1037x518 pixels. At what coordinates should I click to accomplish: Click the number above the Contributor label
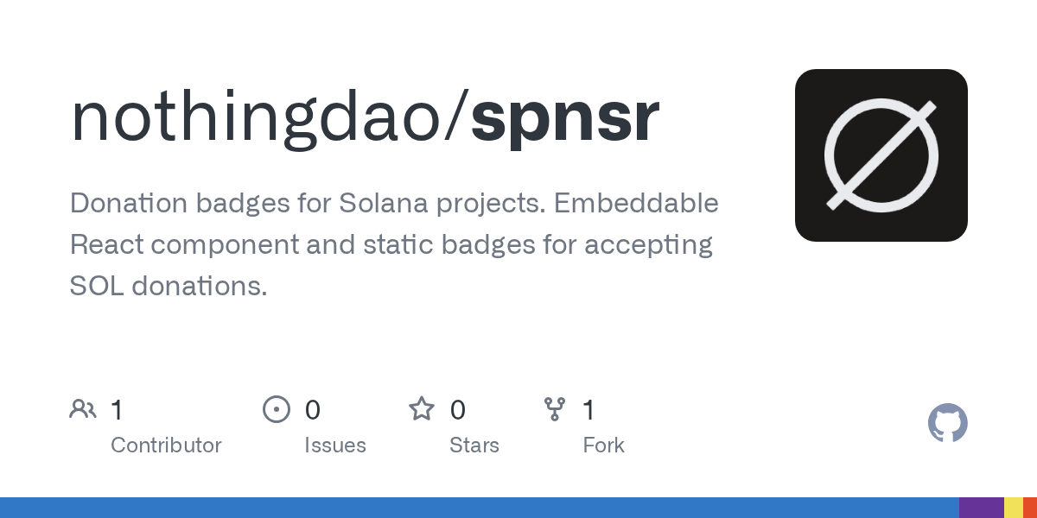click(118, 410)
